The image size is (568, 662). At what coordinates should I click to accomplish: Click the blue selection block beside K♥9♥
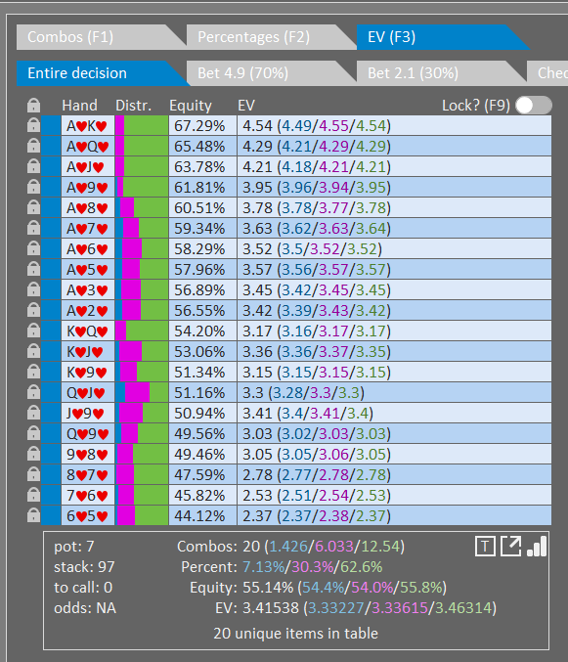pyautogui.click(x=51, y=372)
